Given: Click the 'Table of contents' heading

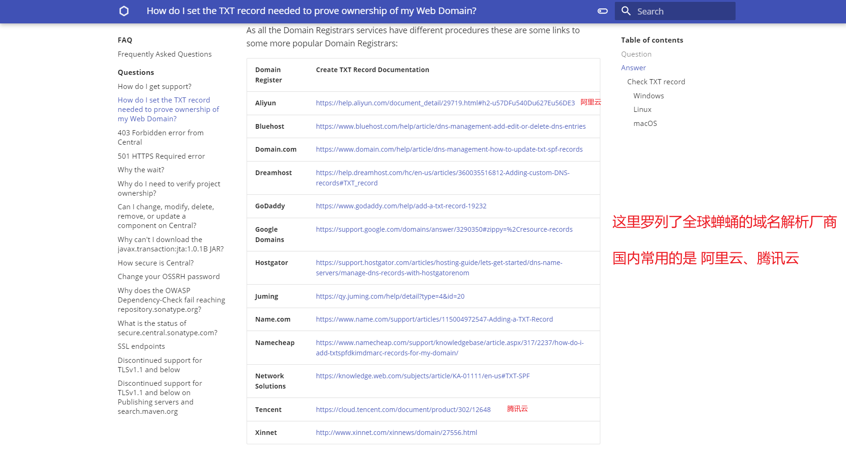Looking at the screenshot, I should [652, 40].
